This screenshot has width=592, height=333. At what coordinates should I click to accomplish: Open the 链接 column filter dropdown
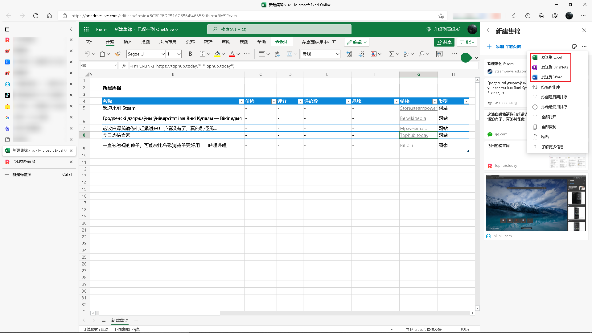click(x=435, y=101)
